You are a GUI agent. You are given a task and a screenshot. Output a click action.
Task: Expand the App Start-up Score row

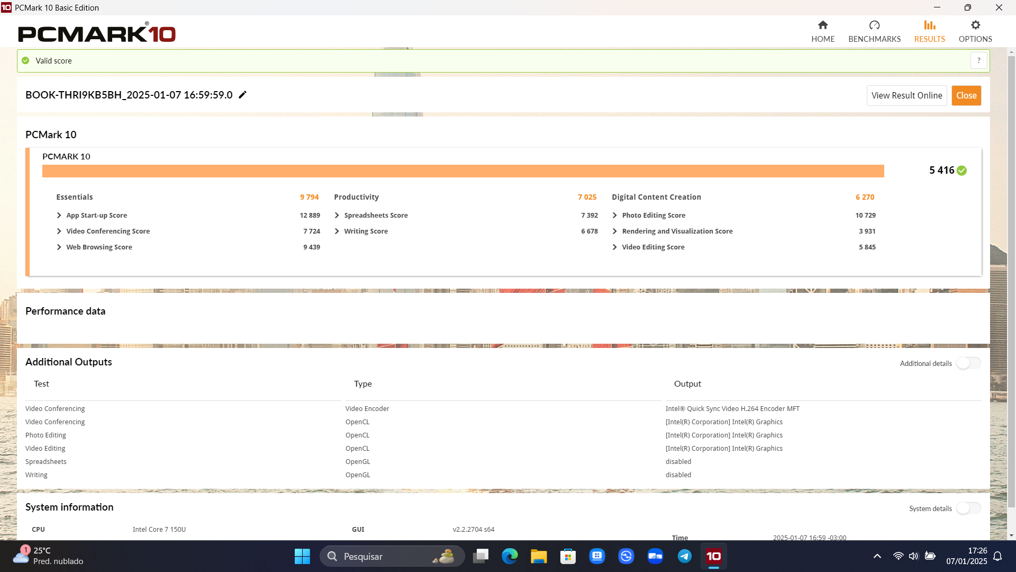click(59, 216)
